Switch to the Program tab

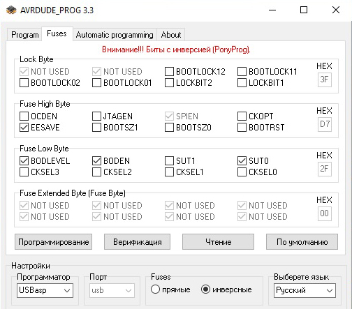tap(25, 35)
